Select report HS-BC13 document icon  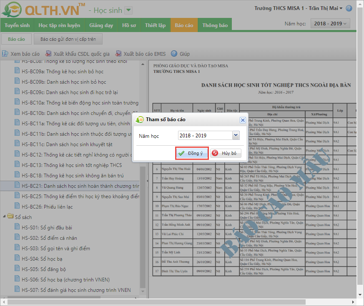17,164
